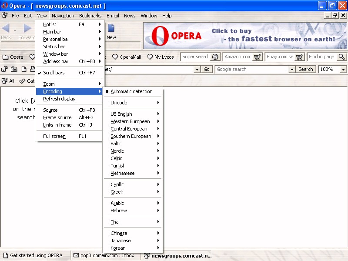Open the Western European encoding submenu
The height and width of the screenshot is (261, 348).
coord(130,122)
